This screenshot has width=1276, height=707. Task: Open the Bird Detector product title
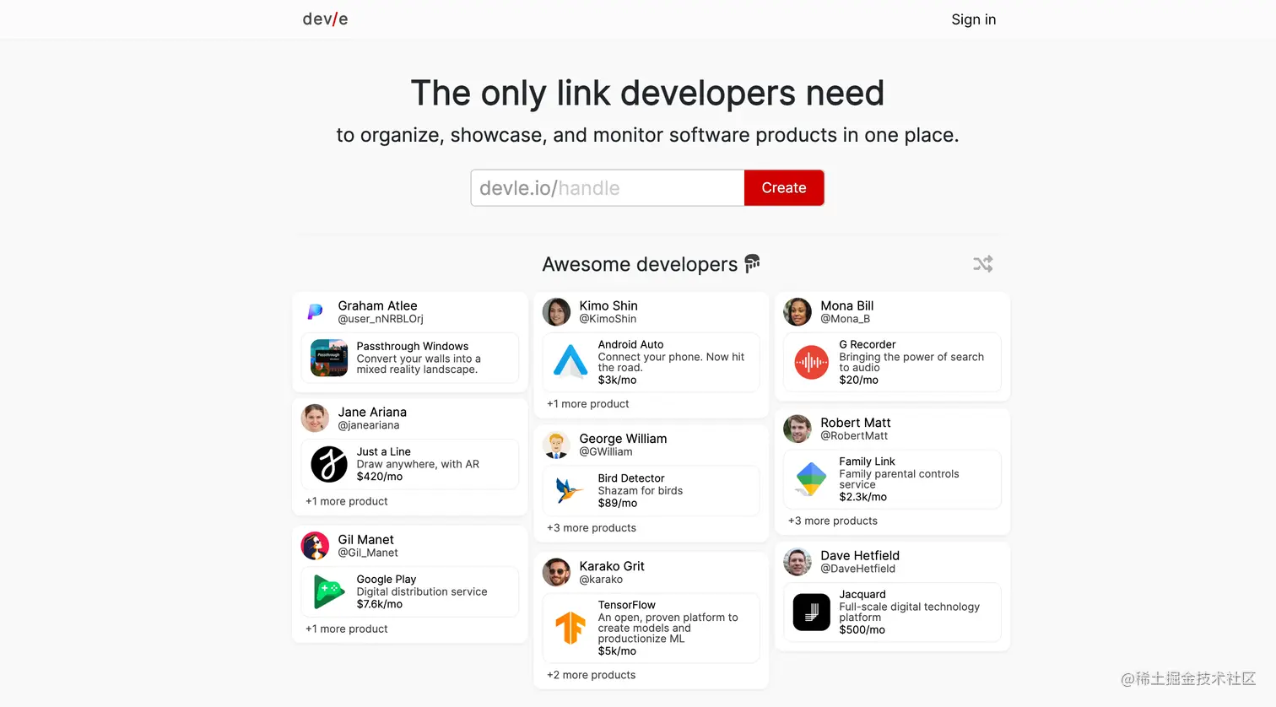tap(631, 478)
